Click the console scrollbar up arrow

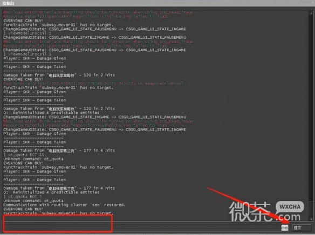[311, 13]
